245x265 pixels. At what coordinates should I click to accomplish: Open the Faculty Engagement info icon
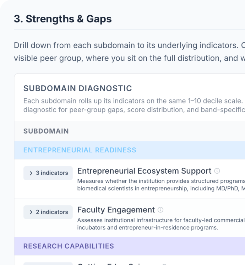pyautogui.click(x=160, y=210)
